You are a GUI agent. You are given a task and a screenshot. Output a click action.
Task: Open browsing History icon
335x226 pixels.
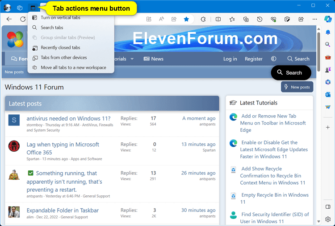coord(260,20)
